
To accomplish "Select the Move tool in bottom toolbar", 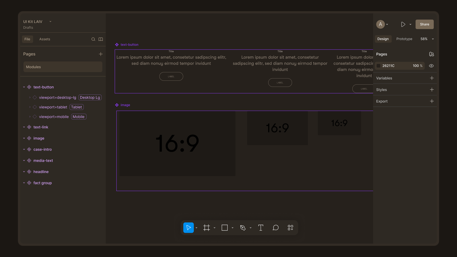I will click(x=189, y=228).
